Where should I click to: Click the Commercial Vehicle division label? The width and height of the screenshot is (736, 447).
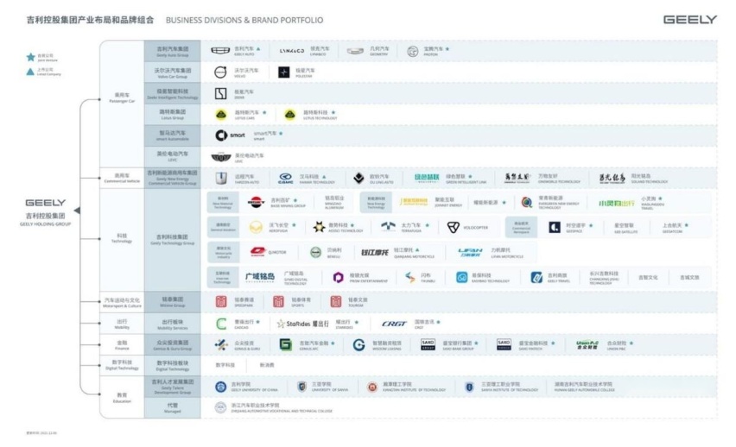tap(122, 178)
